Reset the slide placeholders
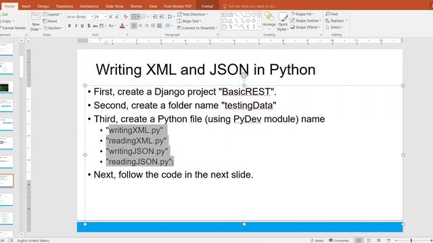This screenshot has height=243, width=433. 50,21
